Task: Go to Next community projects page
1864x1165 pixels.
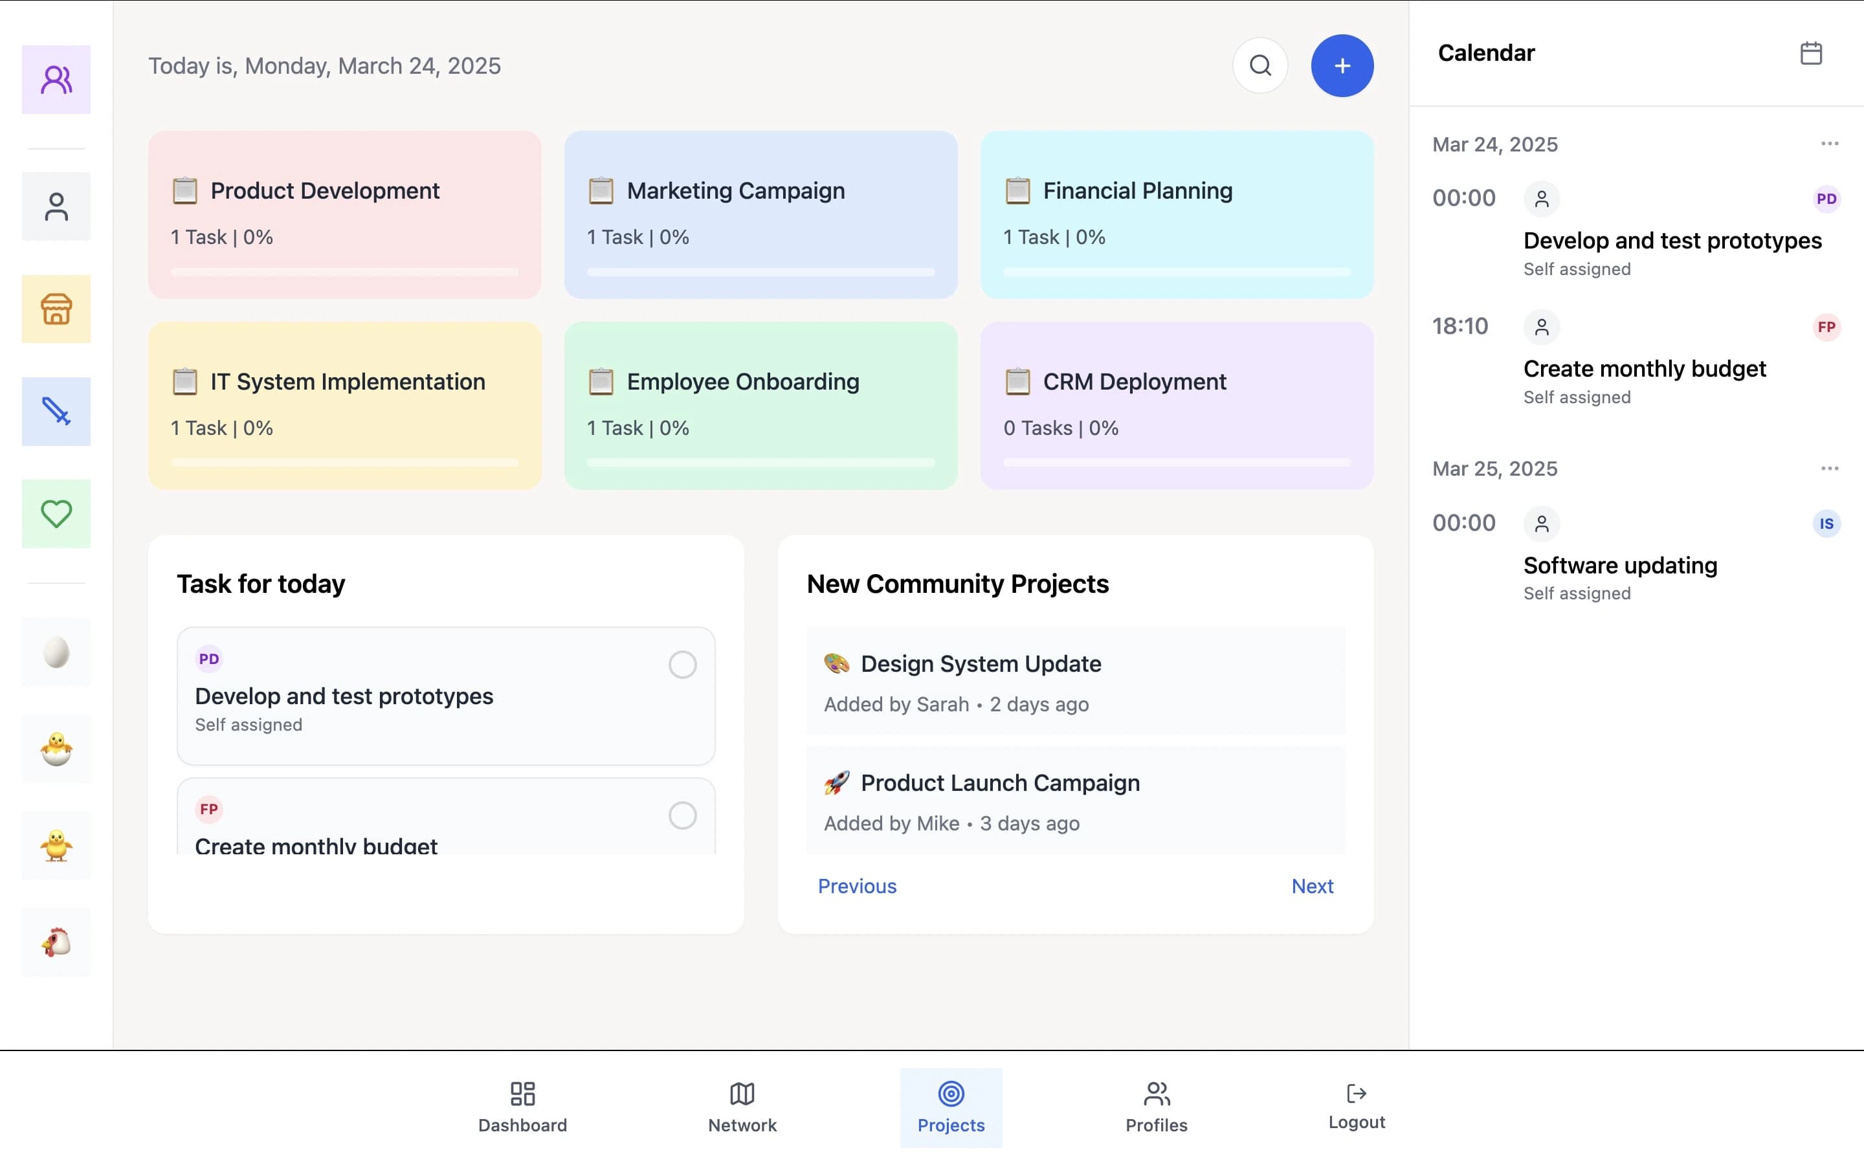Action: (1313, 886)
